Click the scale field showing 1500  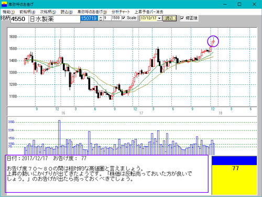point(116,18)
